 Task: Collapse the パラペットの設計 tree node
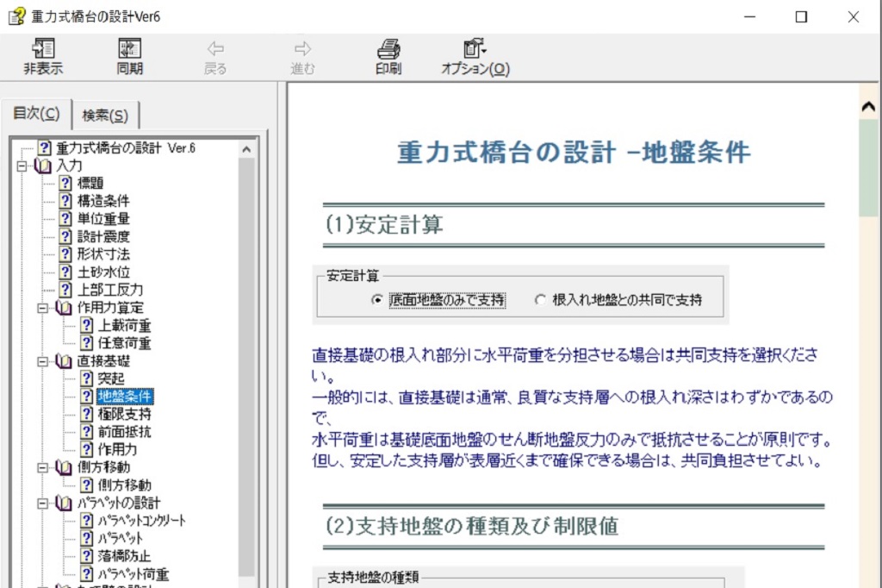coord(43,504)
